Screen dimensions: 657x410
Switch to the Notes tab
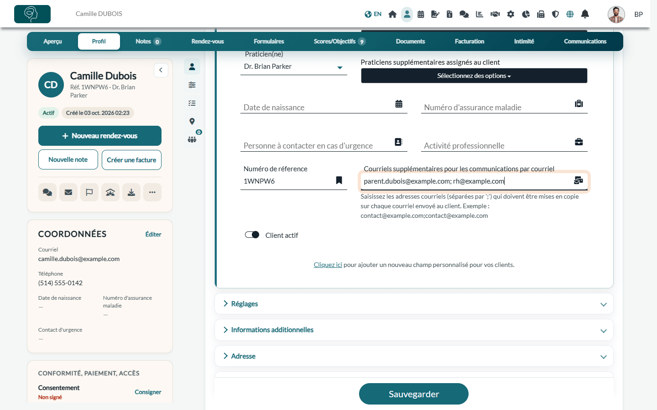(x=148, y=41)
